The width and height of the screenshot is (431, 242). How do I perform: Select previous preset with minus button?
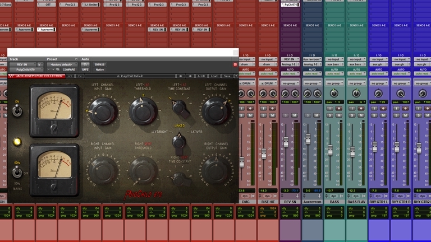click(x=49, y=69)
